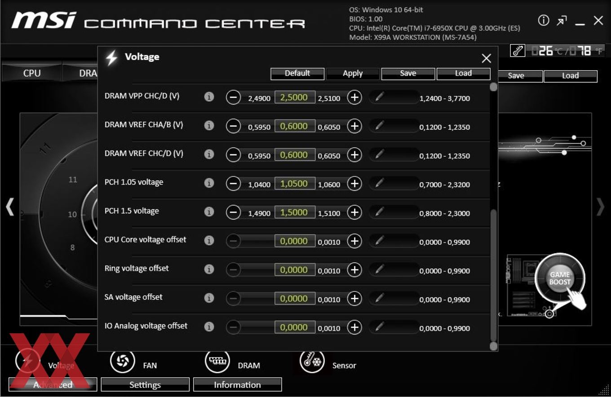Image resolution: width=611 pixels, height=397 pixels.
Task: Increase DRAM VREF CHA/B with plus button
Action: tap(354, 126)
